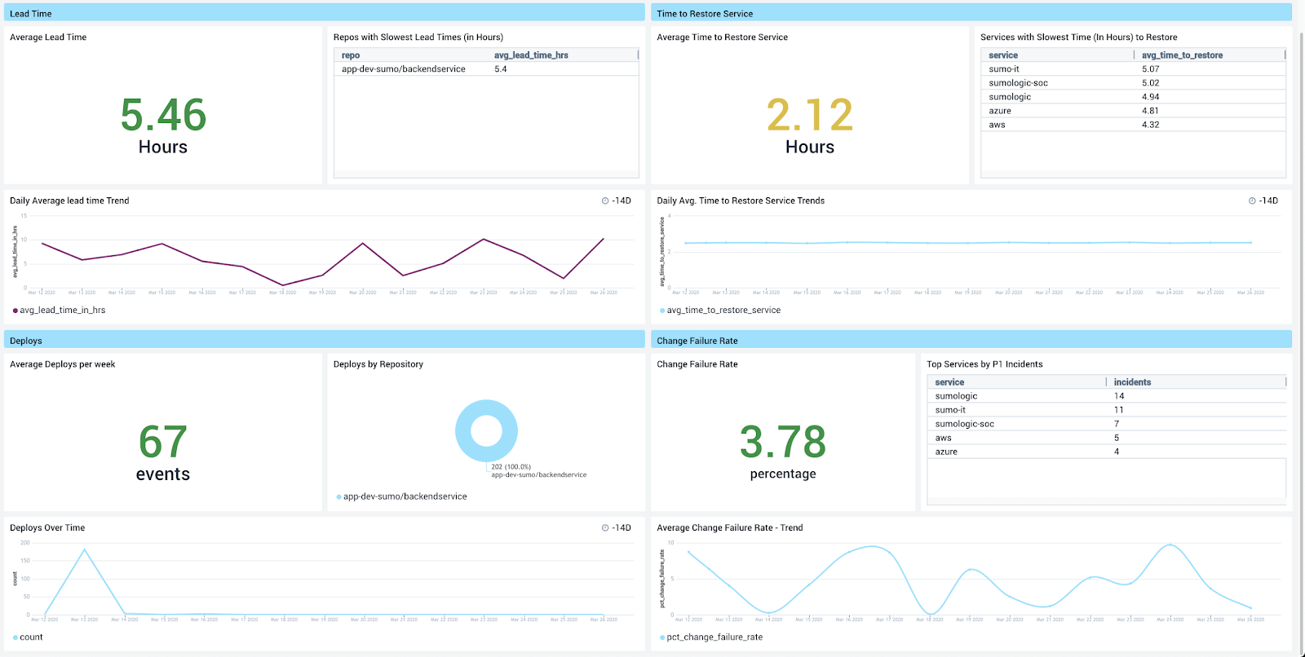1305x657 pixels.
Task: Toggle avg_time_to_restore_service legend entry
Action: click(x=723, y=311)
